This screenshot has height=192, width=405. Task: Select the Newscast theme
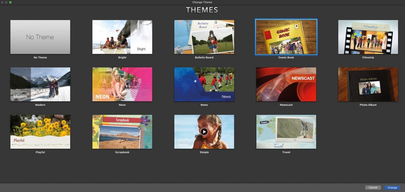pyautogui.click(x=286, y=85)
